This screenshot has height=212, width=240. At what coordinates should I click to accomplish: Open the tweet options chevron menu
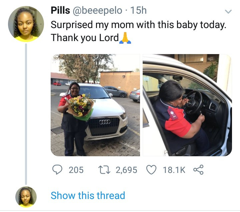pos(228,11)
